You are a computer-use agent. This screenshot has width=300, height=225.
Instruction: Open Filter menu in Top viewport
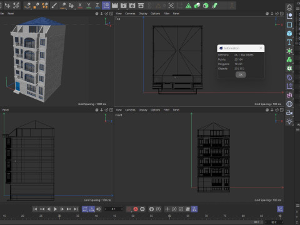coord(166,14)
